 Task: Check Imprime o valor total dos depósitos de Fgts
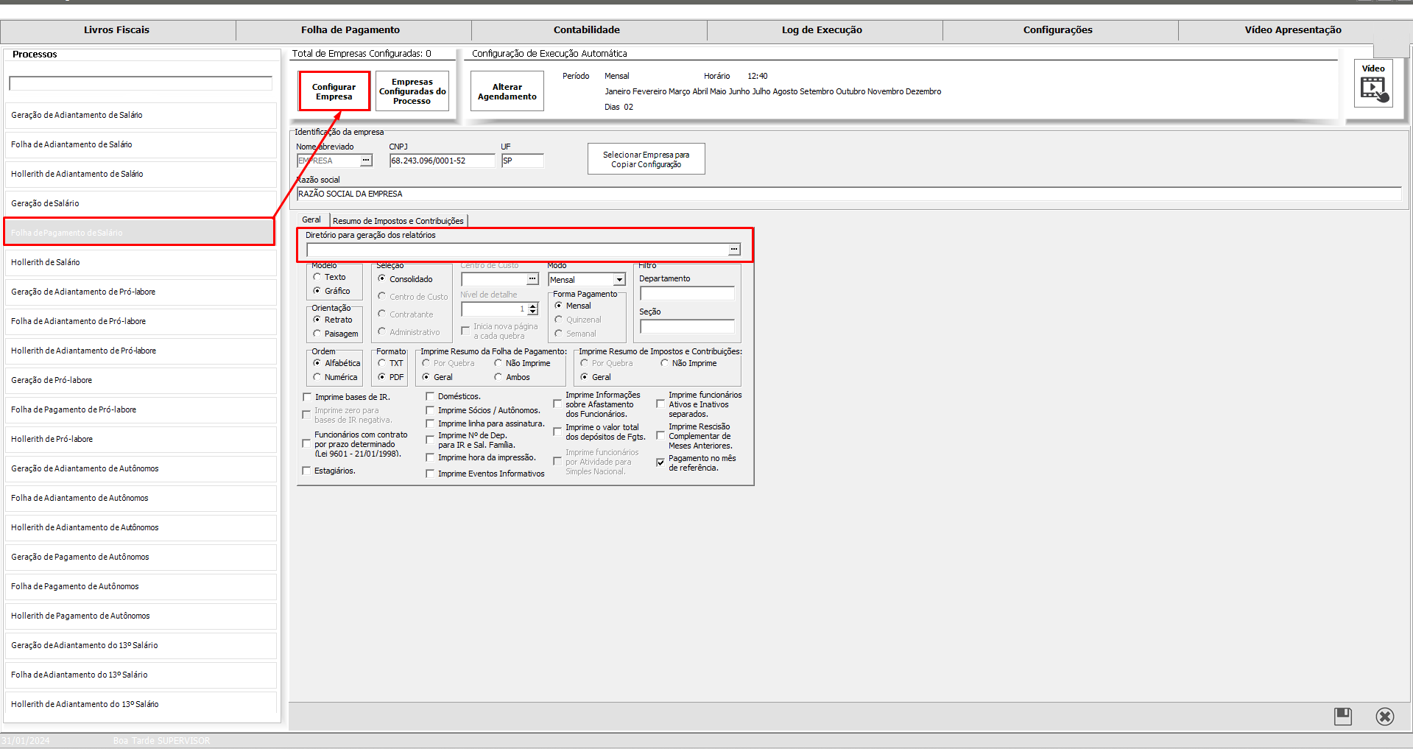click(x=557, y=432)
